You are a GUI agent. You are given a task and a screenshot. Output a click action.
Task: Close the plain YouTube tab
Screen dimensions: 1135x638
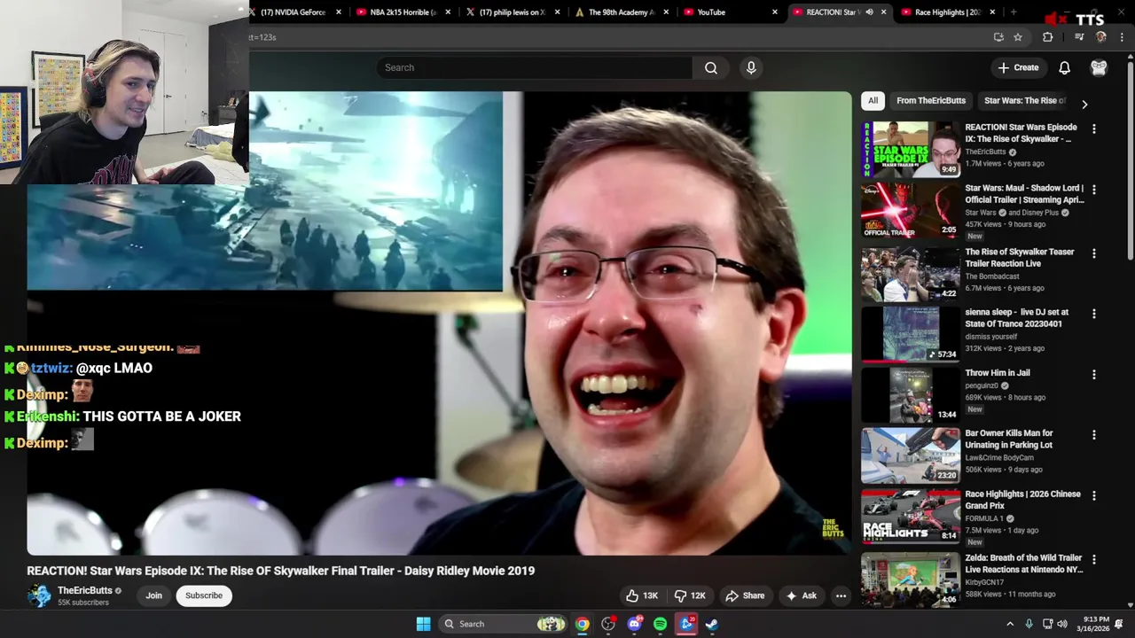click(x=775, y=12)
